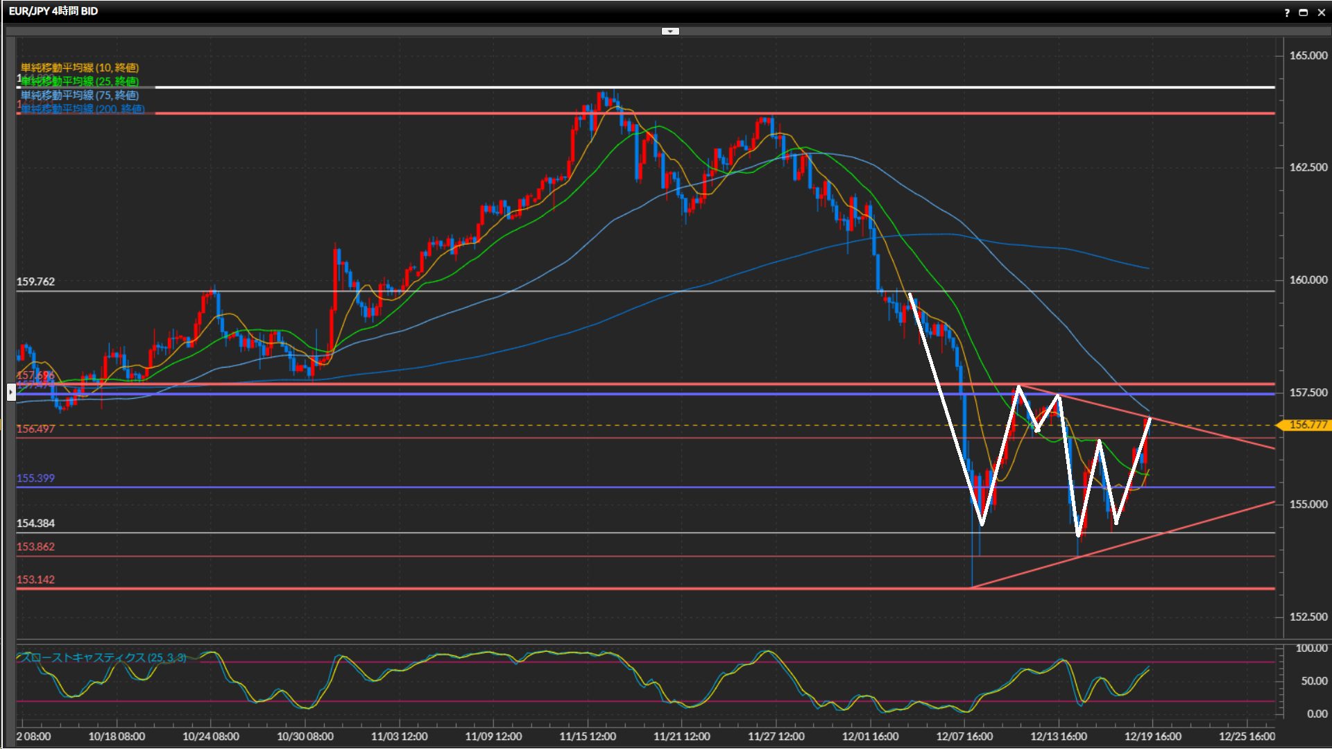Click the 153.142 red support line label
Image resolution: width=1332 pixels, height=749 pixels.
tap(35, 580)
